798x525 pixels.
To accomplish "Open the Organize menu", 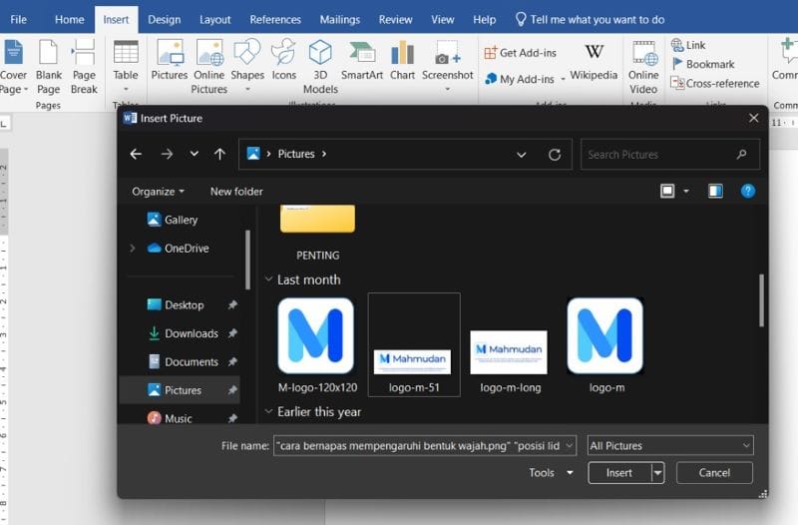I will (158, 192).
